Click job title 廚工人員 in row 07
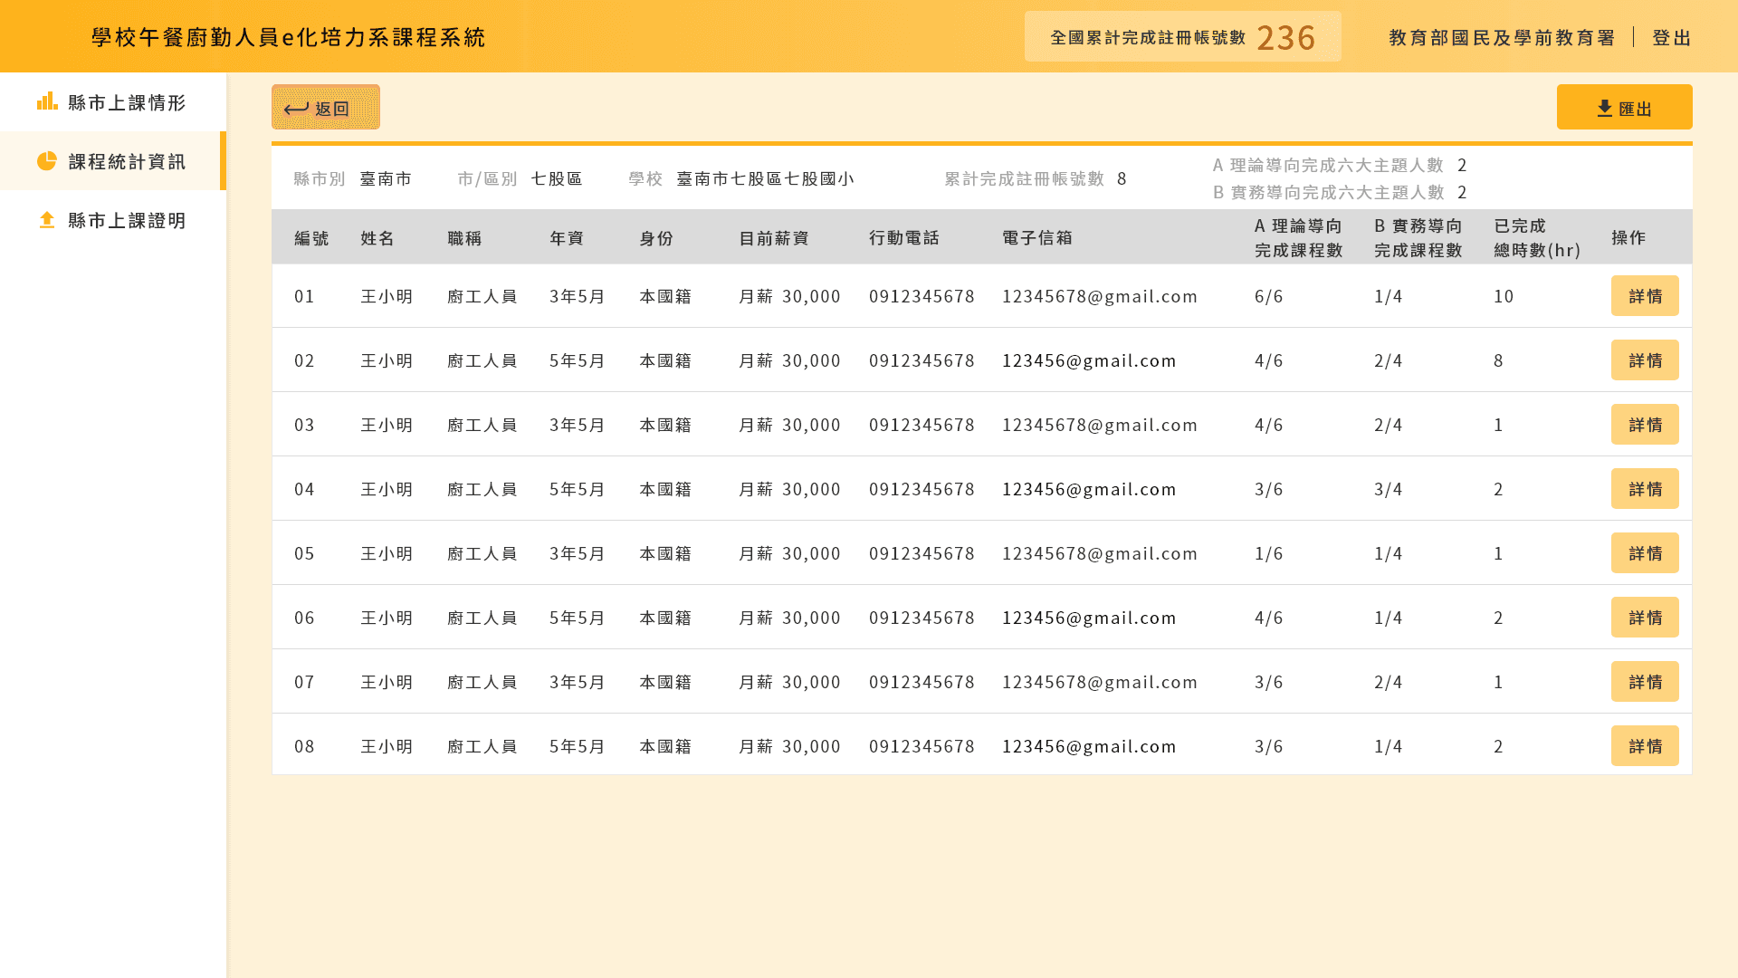This screenshot has width=1738, height=978. point(482,682)
